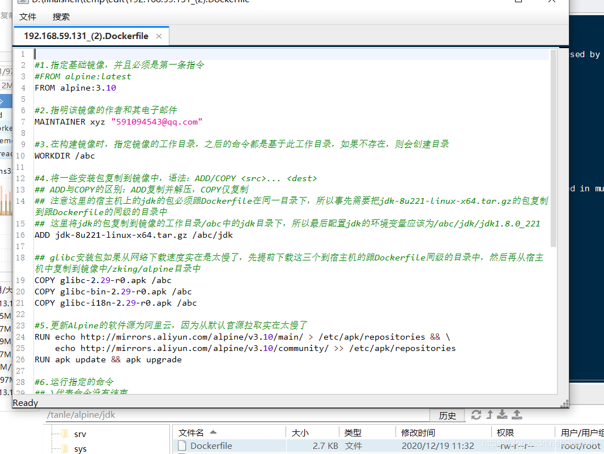Click the resize grip at editor corner
Viewport: 604px width, 454px height.
(x=565, y=404)
